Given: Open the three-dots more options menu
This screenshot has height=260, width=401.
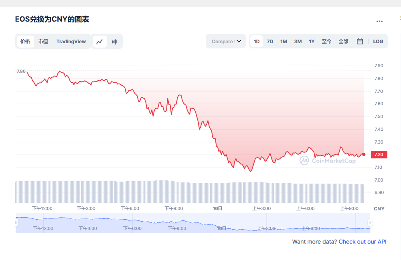Looking at the screenshot, I should click(x=379, y=21).
